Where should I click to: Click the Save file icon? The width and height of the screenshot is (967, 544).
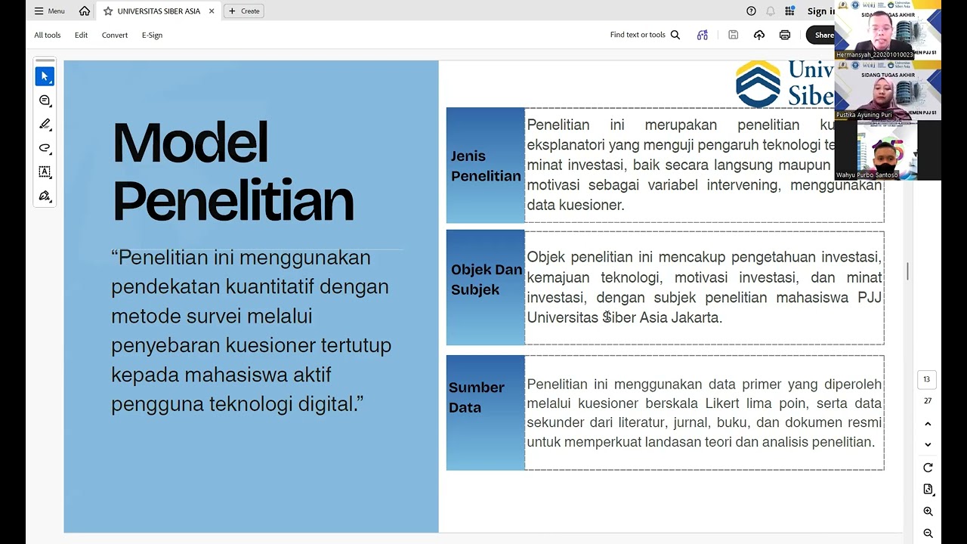pos(733,35)
